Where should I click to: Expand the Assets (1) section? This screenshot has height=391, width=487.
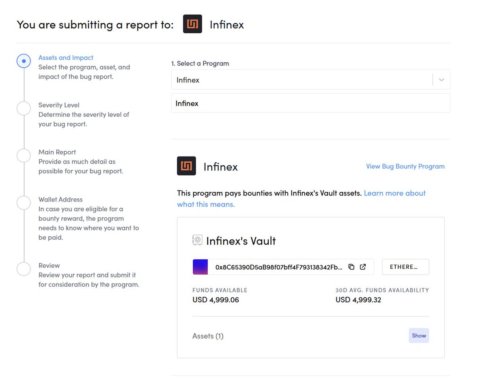[x=208, y=336]
